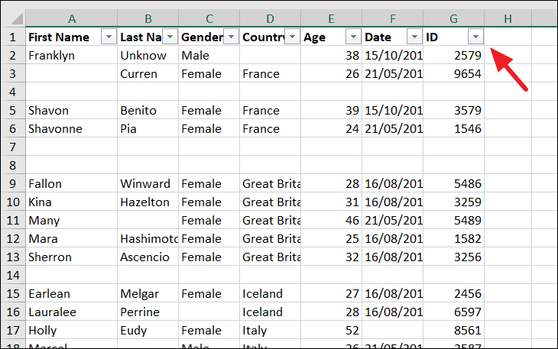Select row 4 header

point(12,92)
